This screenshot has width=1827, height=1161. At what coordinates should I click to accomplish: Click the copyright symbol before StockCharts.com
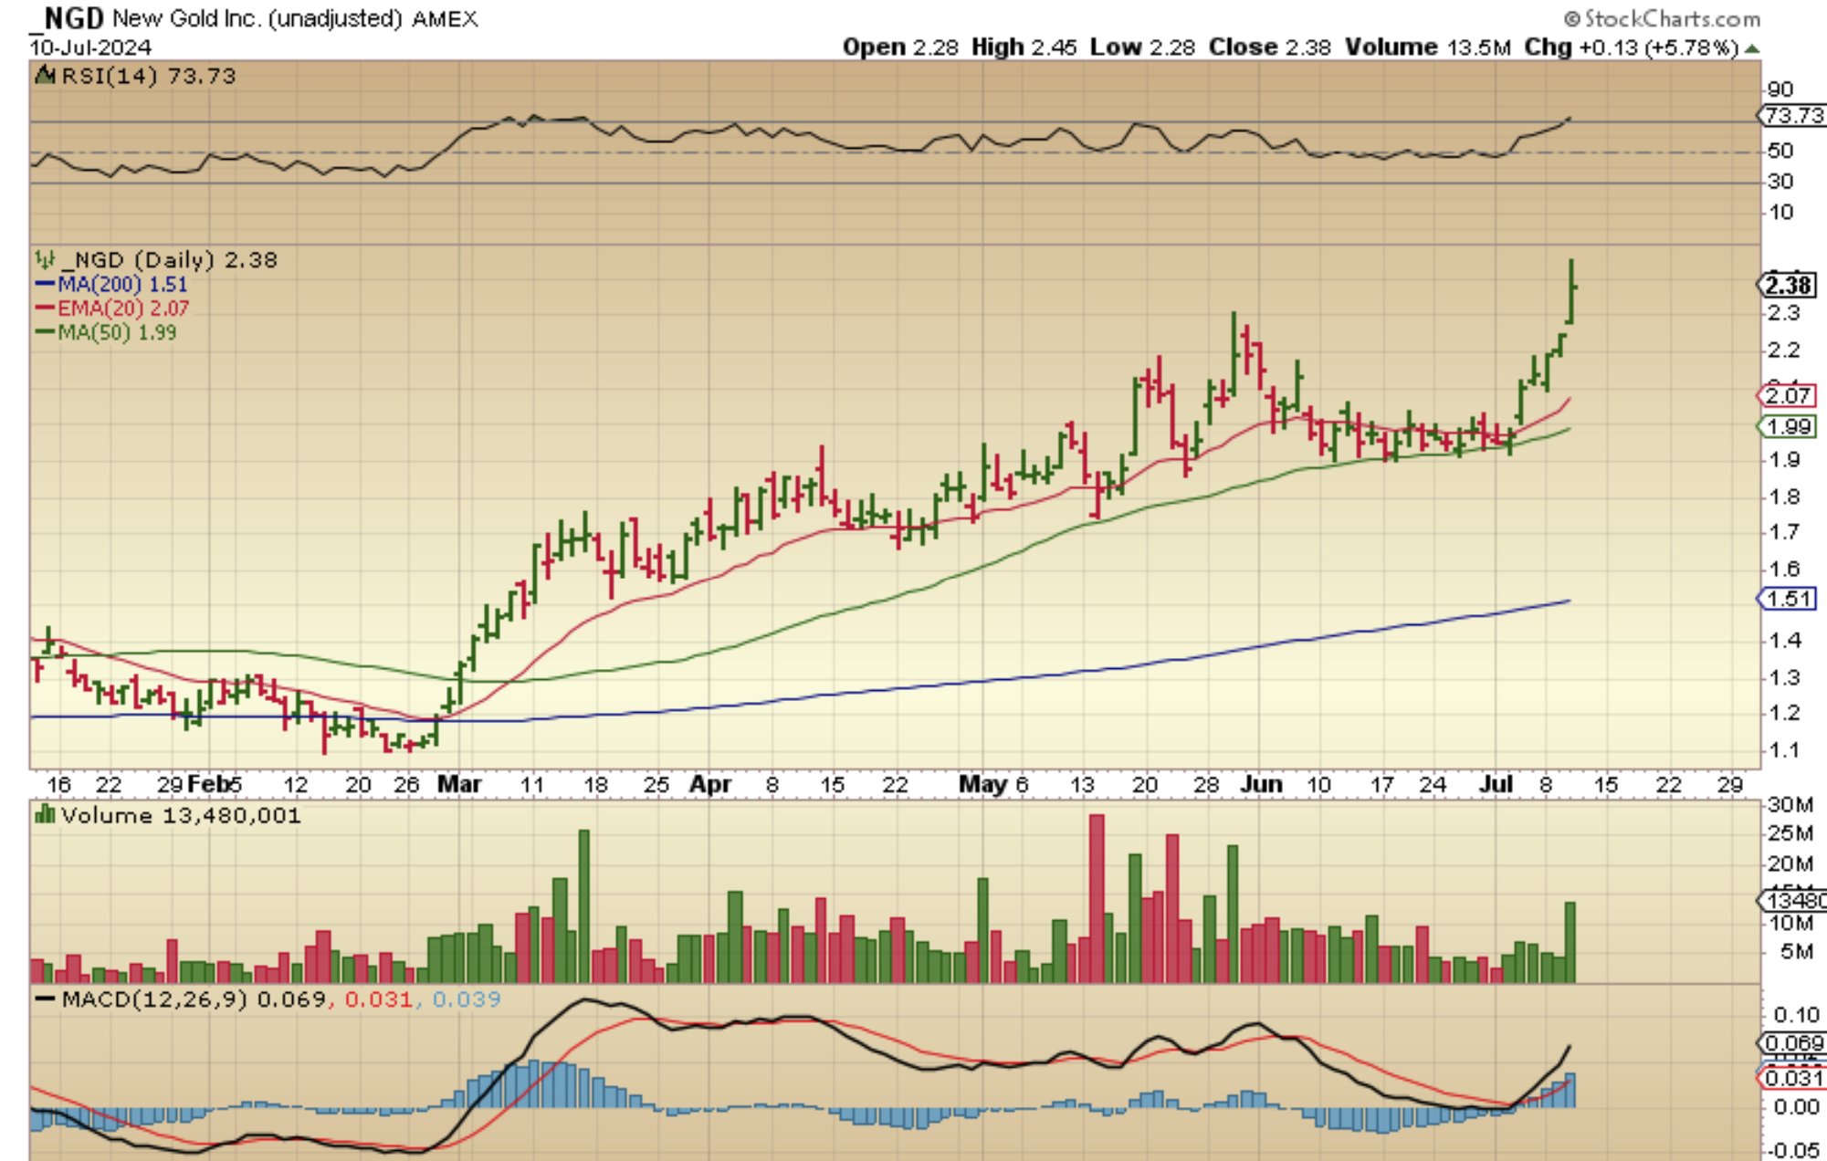click(1571, 19)
